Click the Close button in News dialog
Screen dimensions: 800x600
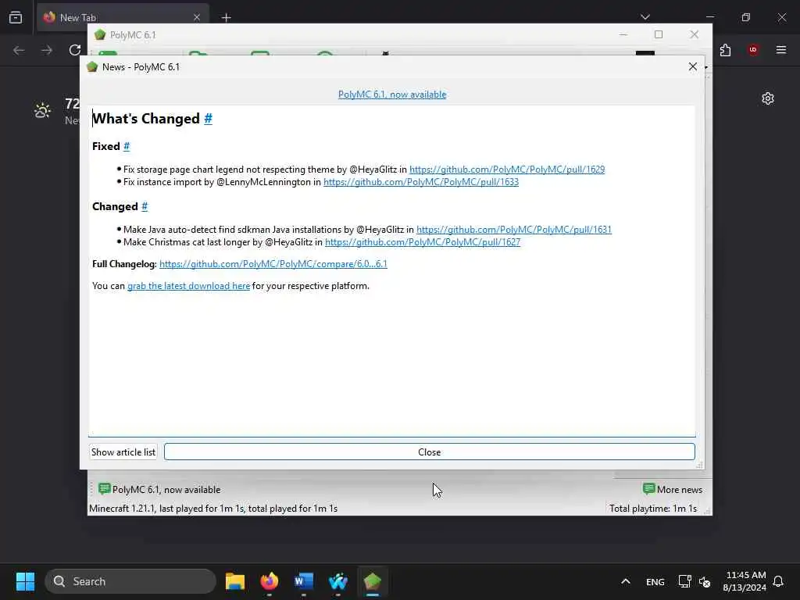[429, 452]
